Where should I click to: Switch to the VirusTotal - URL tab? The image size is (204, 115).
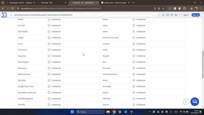[52, 3]
